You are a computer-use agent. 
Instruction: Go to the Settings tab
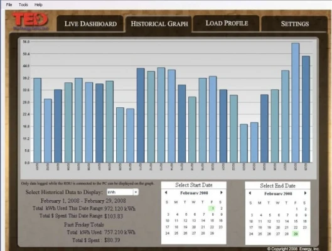295,23
